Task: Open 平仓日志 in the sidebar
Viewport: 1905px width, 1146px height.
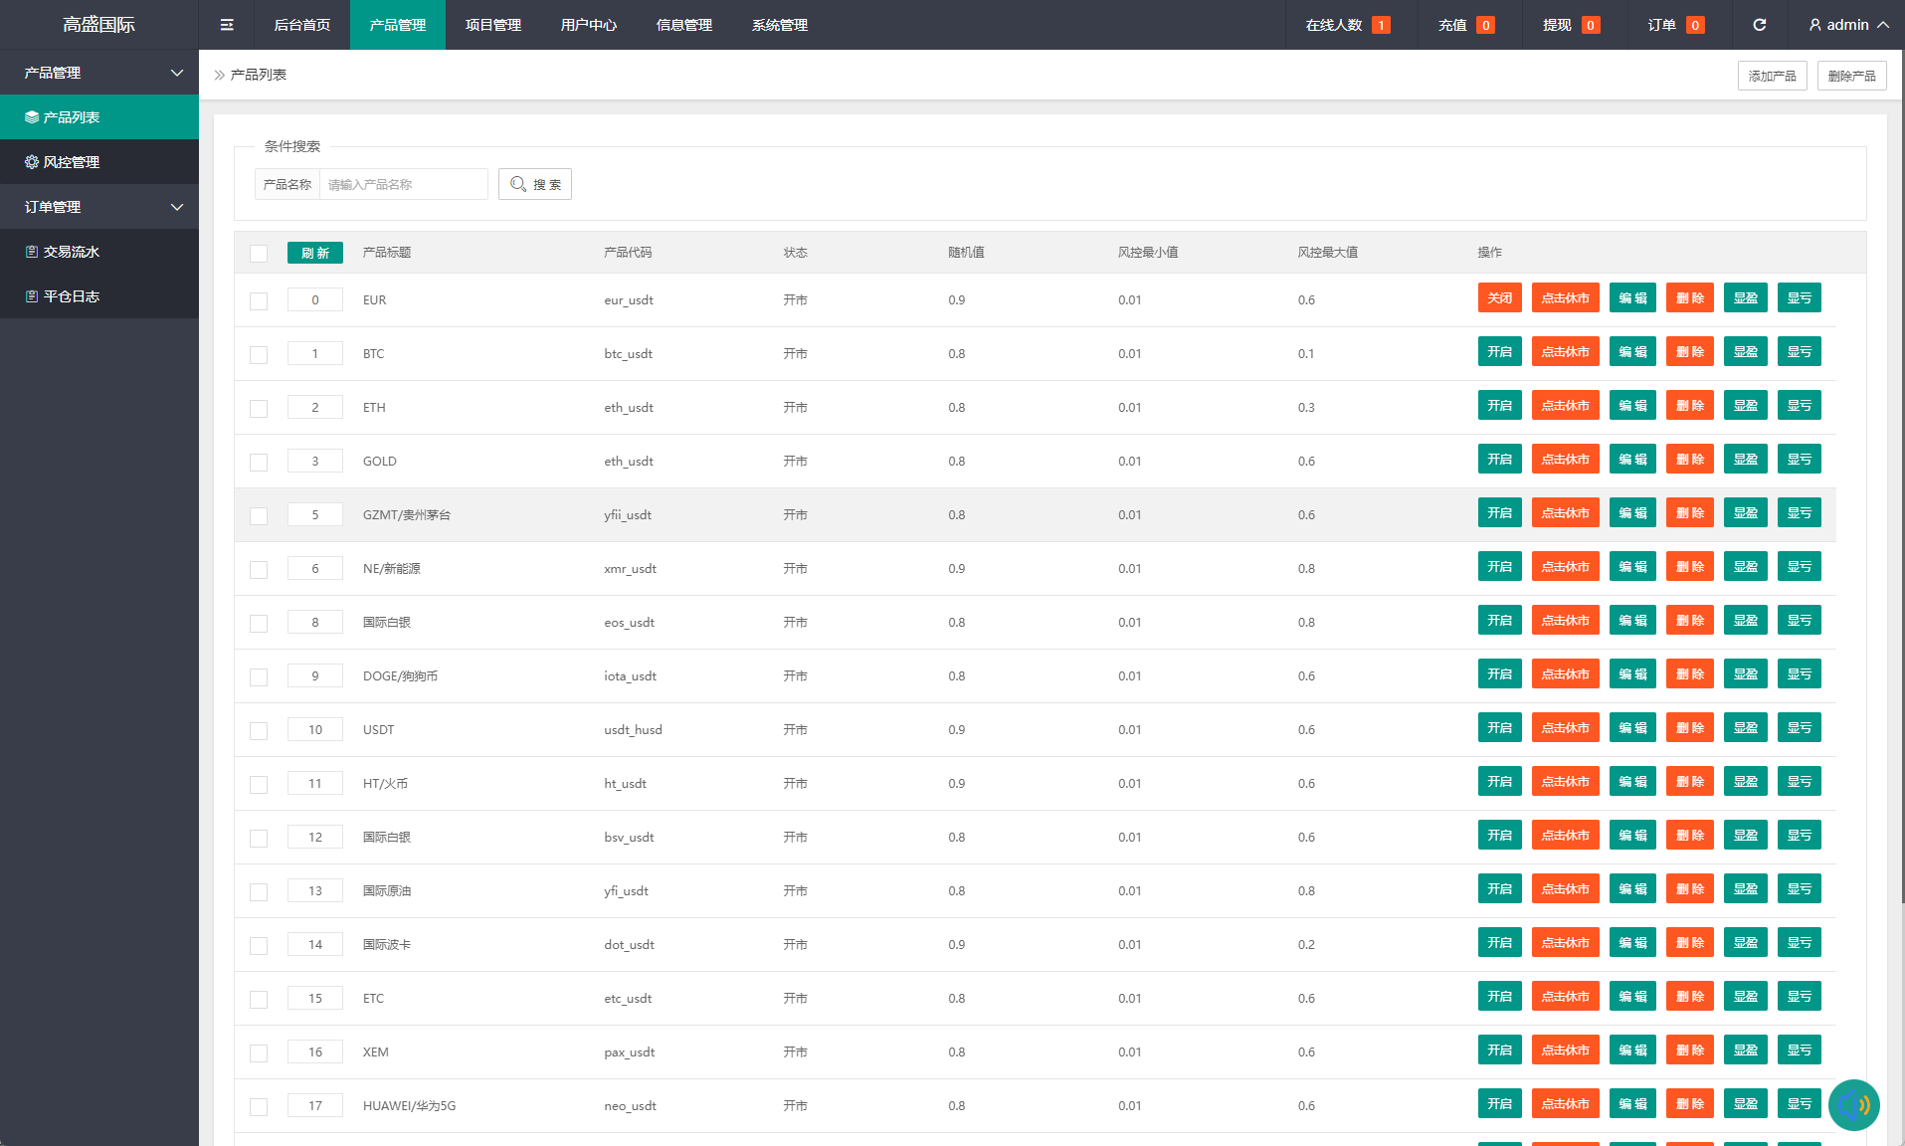Action: click(99, 296)
